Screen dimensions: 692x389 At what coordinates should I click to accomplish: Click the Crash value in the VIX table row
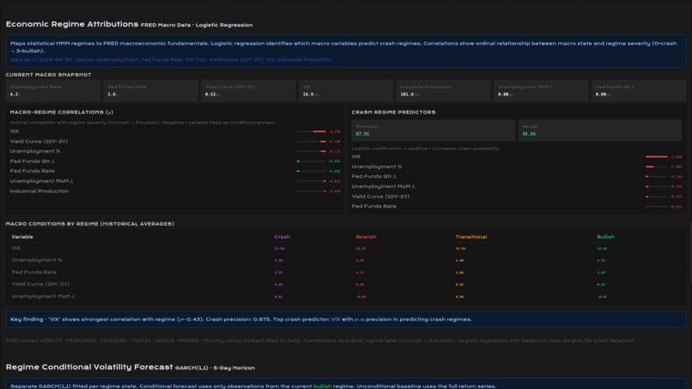279,248
